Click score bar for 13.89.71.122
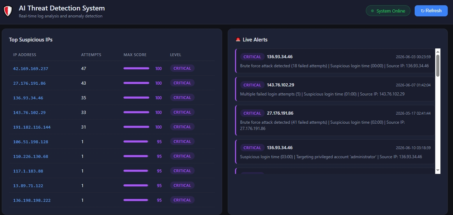Viewport: 453px width, 215px height. (136, 185)
